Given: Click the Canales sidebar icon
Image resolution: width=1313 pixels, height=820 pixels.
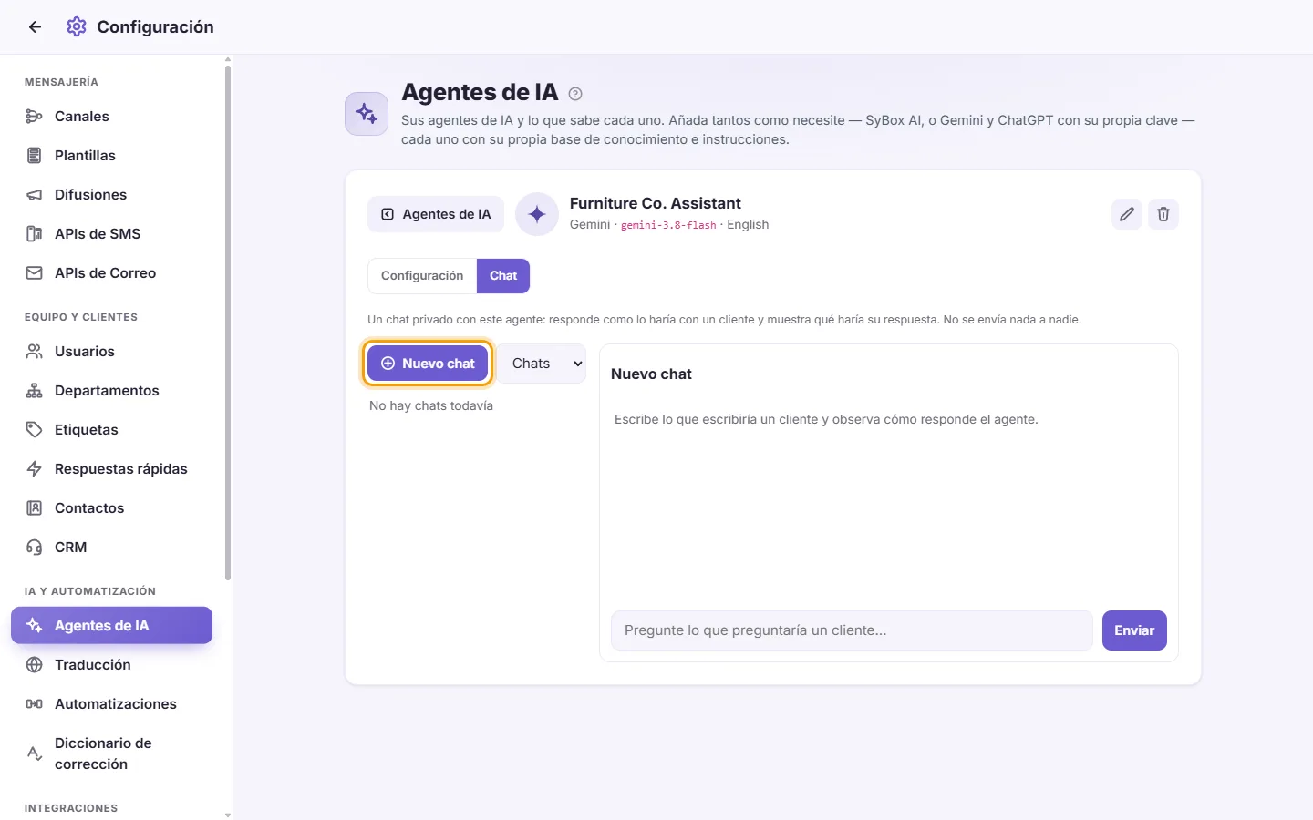Looking at the screenshot, I should click(35, 117).
